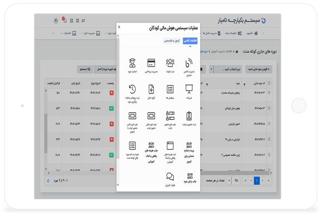Select the اطلاعات کلاسی tab

tap(190, 41)
